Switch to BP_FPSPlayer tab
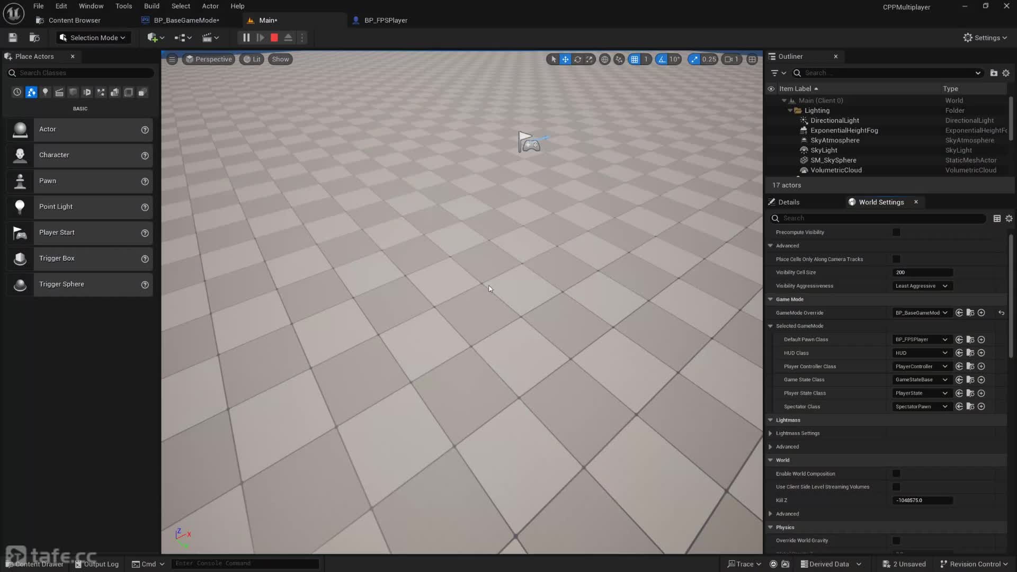 [x=386, y=20]
